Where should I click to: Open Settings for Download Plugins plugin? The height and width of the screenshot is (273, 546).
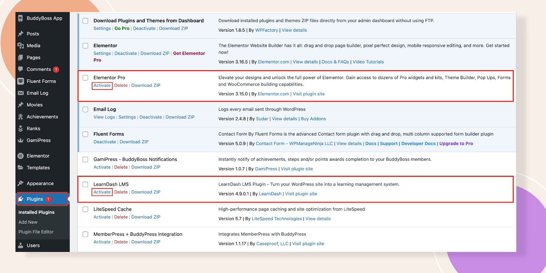click(102, 29)
